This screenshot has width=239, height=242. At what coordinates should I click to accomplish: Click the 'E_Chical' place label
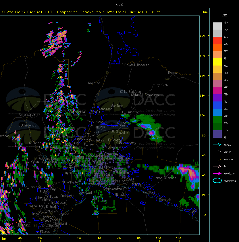click(x=92, y=132)
